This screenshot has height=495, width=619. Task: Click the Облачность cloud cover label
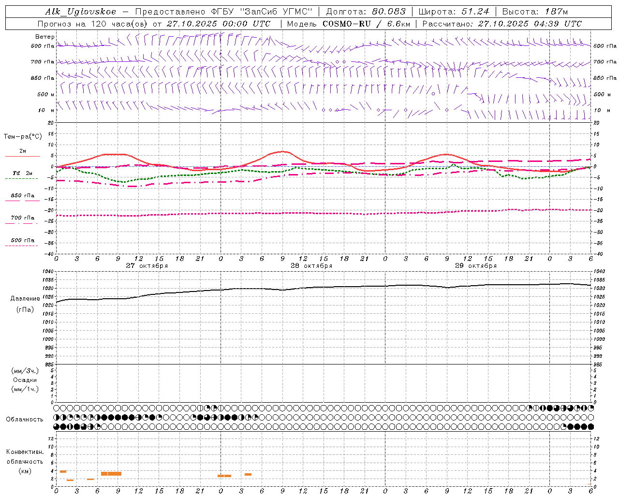[25, 420]
